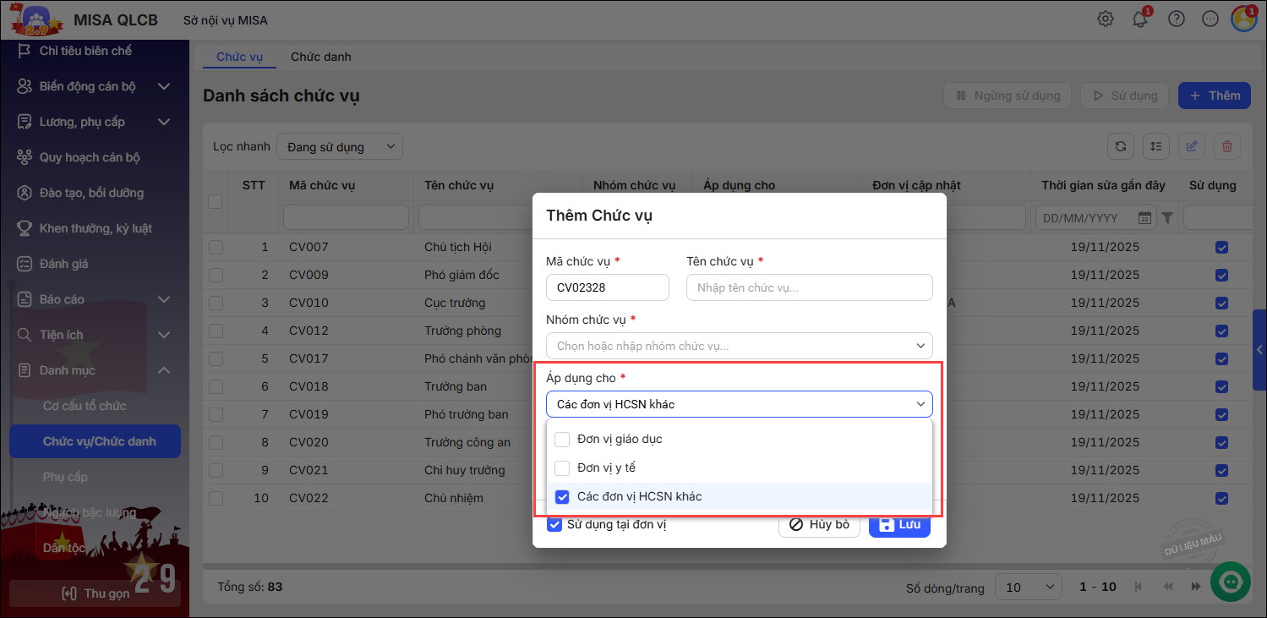Uncheck Các đơn vị HCSN khác option
The image size is (1267, 618).
click(x=562, y=497)
